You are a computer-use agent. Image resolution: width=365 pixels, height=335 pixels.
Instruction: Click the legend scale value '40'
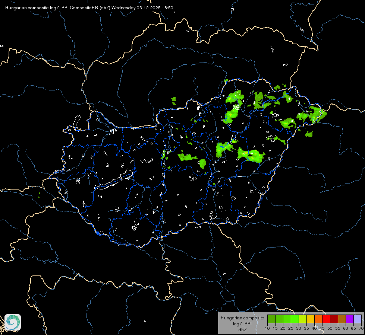[314, 328]
